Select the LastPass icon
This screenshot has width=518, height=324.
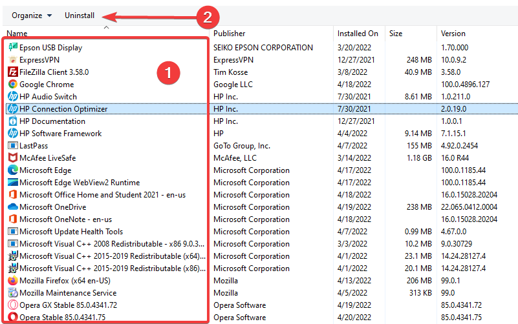click(13, 145)
